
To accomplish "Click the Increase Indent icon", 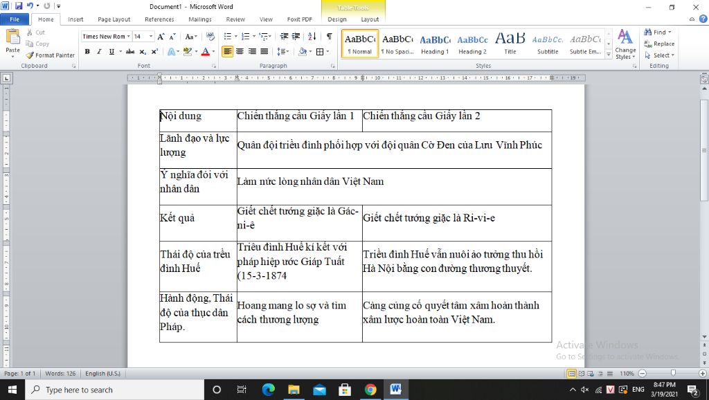I will 296,36.
